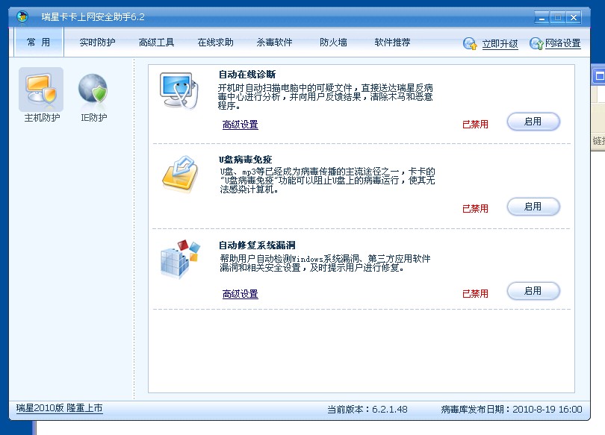Click the 网络设置 network globe icon
The width and height of the screenshot is (605, 435).
click(x=536, y=43)
